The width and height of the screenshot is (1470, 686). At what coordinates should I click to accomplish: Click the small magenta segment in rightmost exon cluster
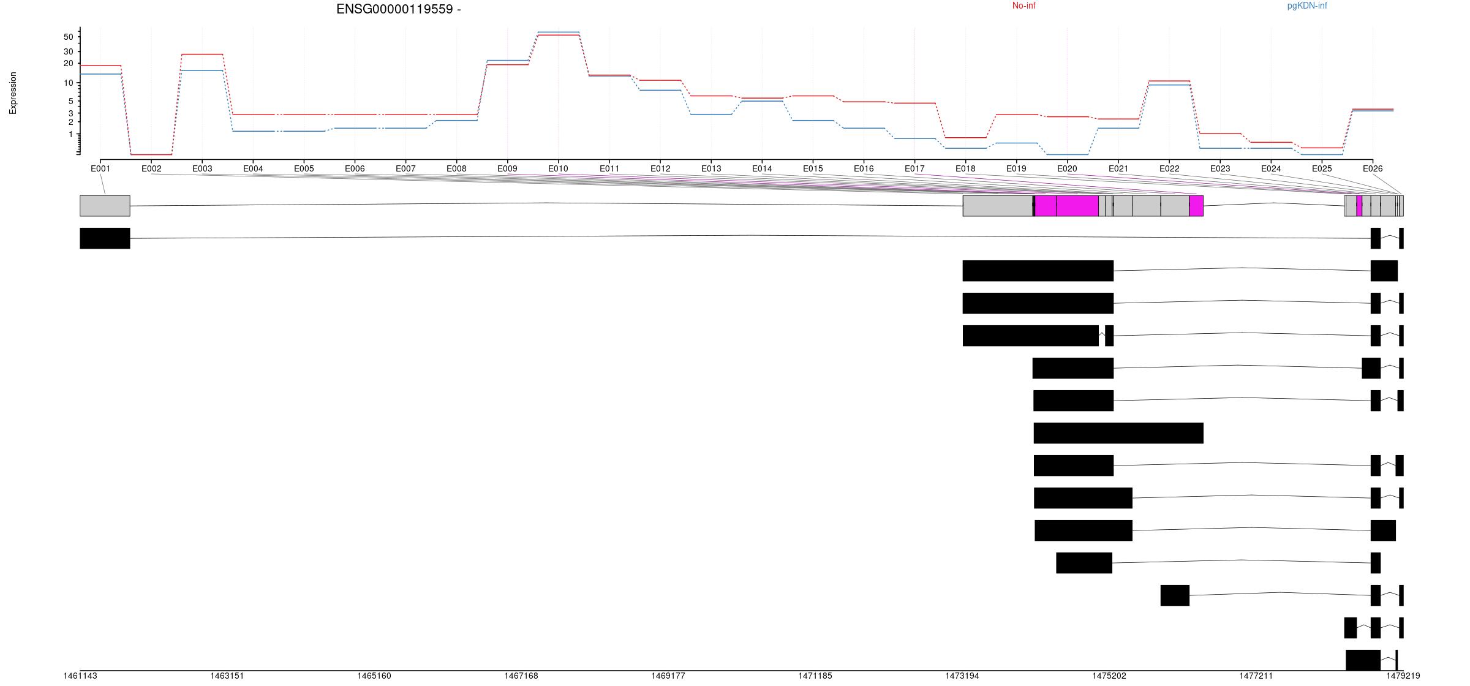pos(1359,206)
